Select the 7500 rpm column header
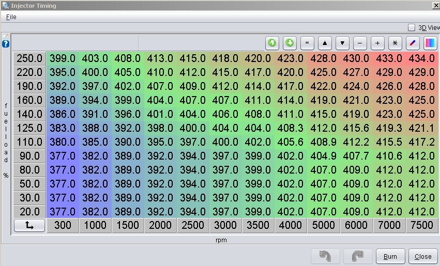The width and height of the screenshot is (440, 266). pos(421,225)
